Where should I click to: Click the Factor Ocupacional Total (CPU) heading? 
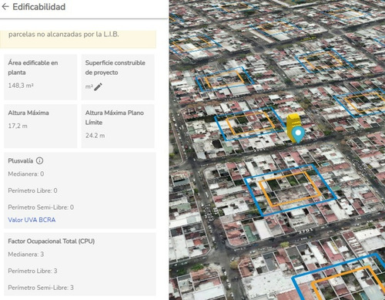pos(52,241)
